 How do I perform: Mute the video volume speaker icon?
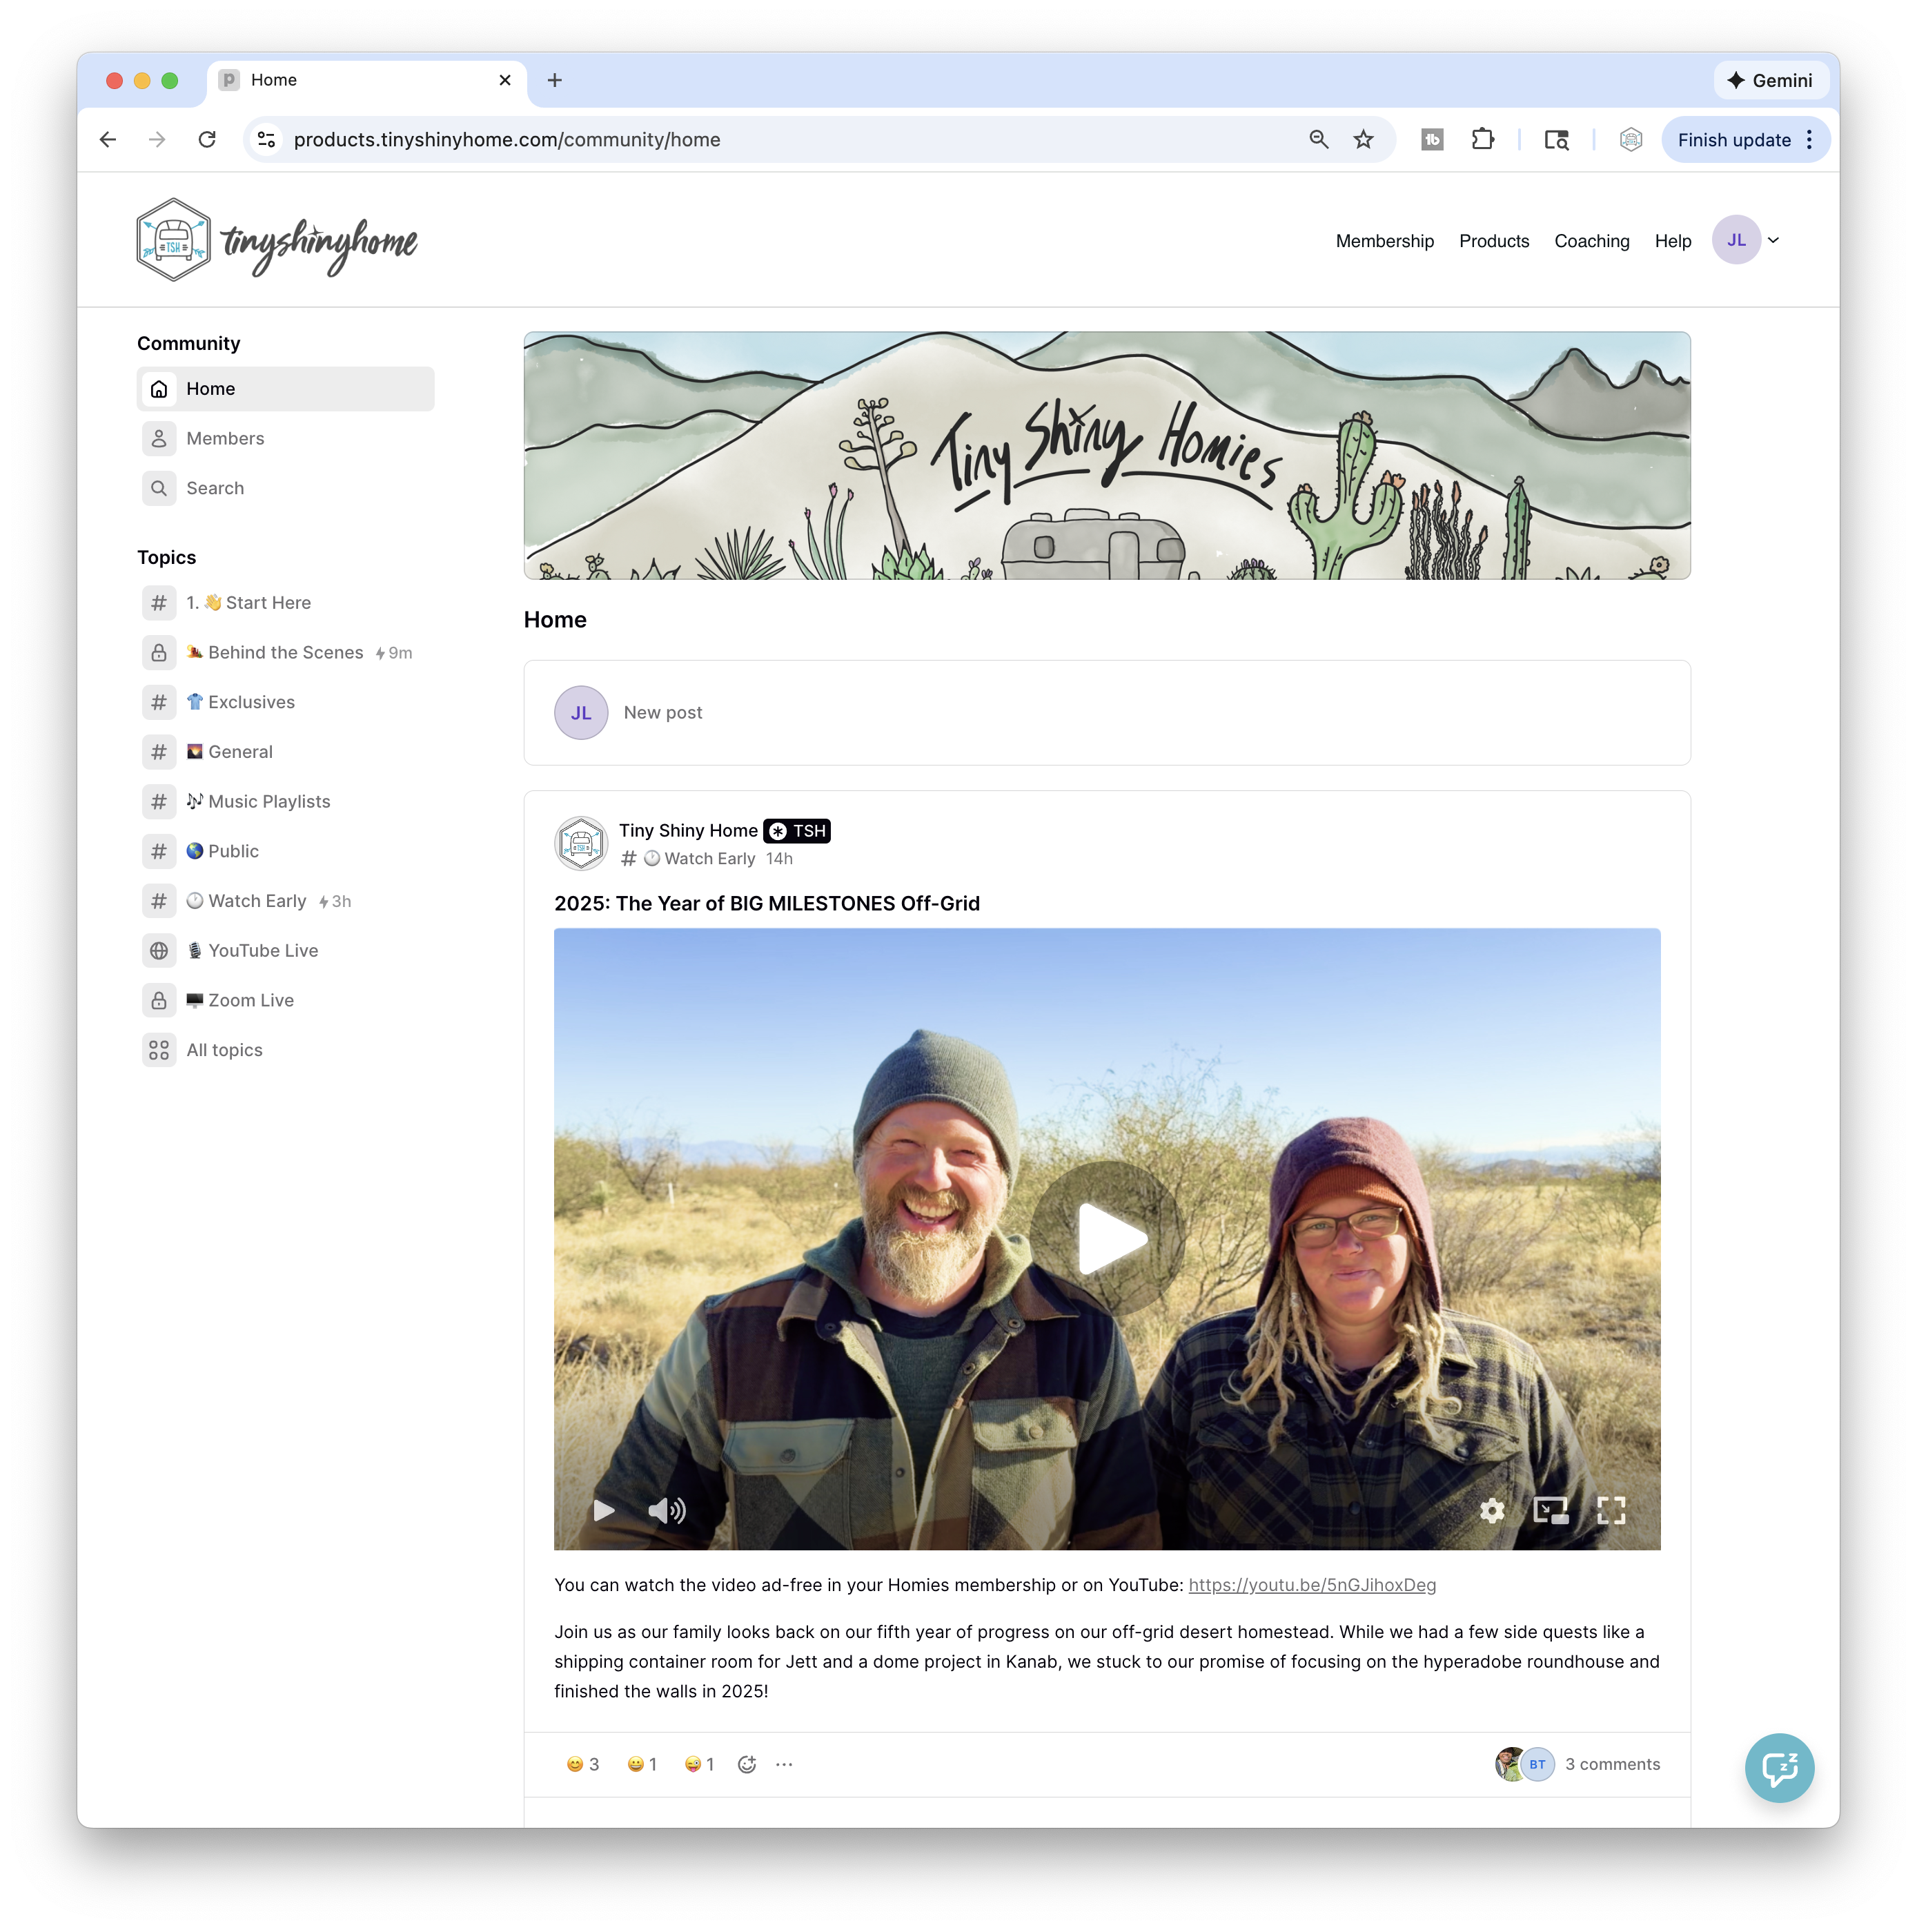pos(666,1510)
